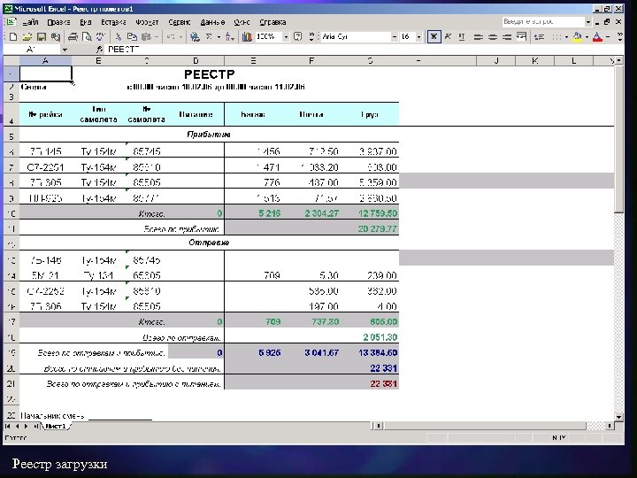Image resolution: width=637 pixels, height=478 pixels.
Task: Click total cell 20 279.77
Action: tap(378, 229)
